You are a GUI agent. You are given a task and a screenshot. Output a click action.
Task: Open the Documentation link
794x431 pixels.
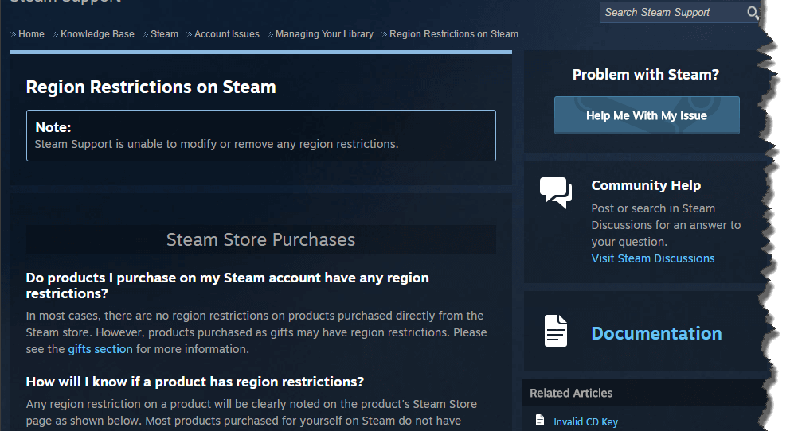click(x=656, y=333)
